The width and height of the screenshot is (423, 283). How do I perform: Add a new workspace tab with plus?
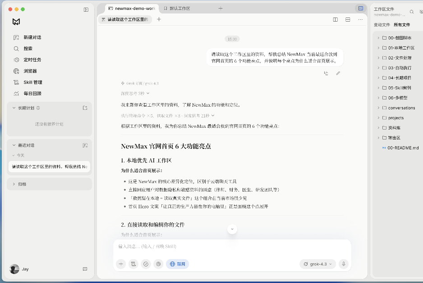[x=221, y=9]
